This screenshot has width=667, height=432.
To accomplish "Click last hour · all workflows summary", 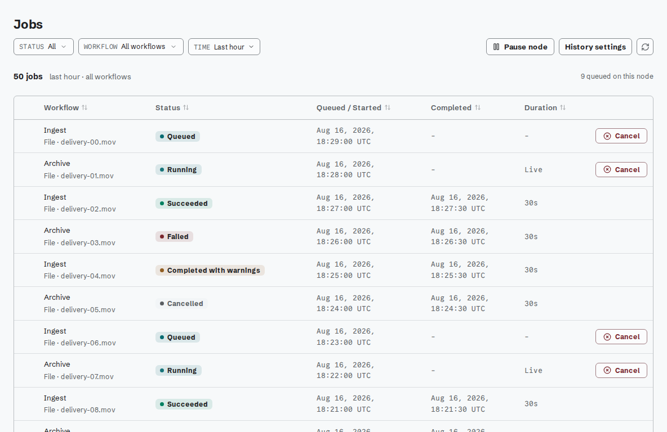I will 90,77.
